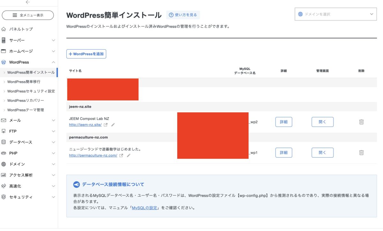Expand the アクセス解析 menu chevron
This screenshot has width=383, height=231.
pos(53,175)
